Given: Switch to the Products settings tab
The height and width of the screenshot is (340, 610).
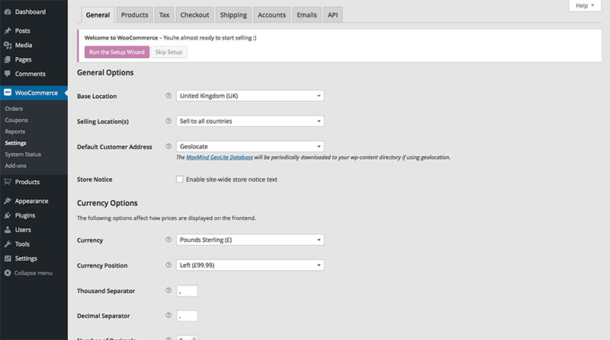Looking at the screenshot, I should pyautogui.click(x=135, y=14).
